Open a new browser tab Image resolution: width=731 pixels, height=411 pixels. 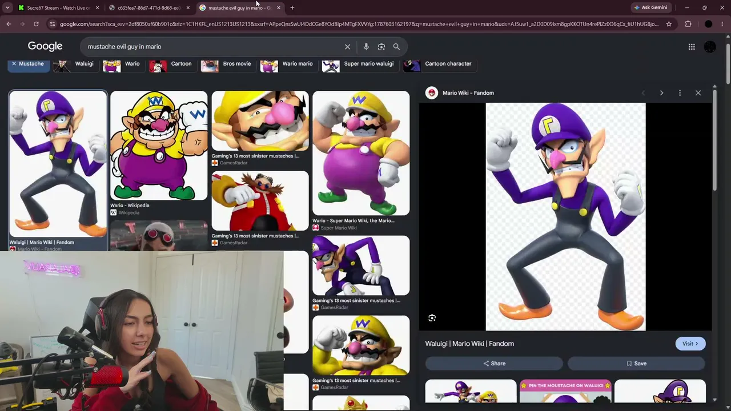(292, 7)
